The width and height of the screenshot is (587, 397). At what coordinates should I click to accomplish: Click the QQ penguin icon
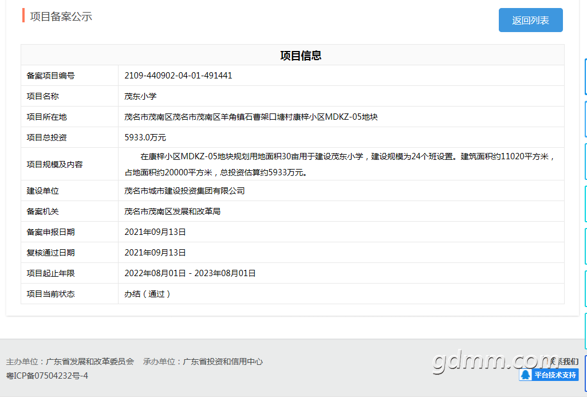point(526,375)
